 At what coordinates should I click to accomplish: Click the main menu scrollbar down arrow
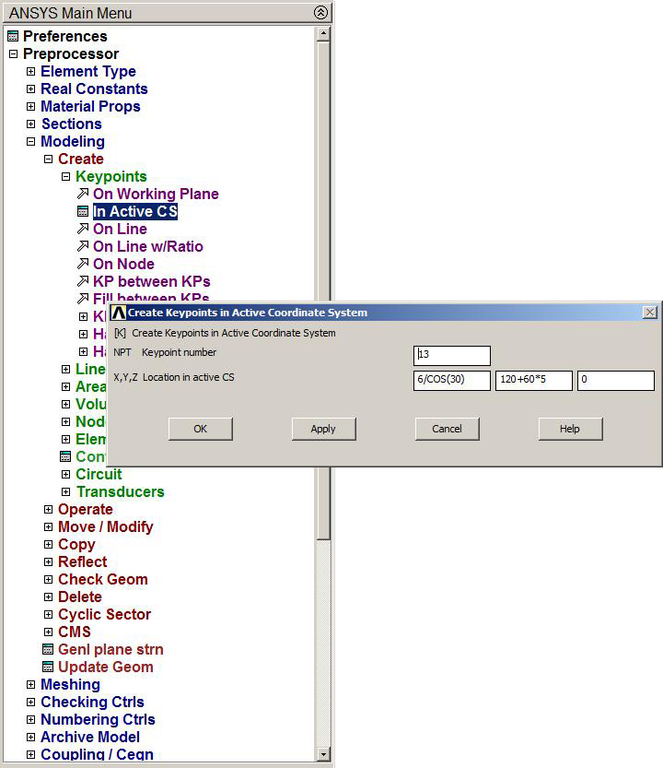click(322, 754)
